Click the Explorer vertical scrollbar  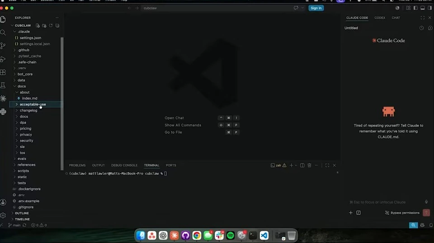[62, 104]
